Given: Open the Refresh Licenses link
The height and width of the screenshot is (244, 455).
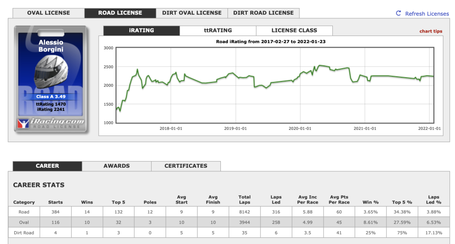Looking at the screenshot, I should [x=427, y=14].
